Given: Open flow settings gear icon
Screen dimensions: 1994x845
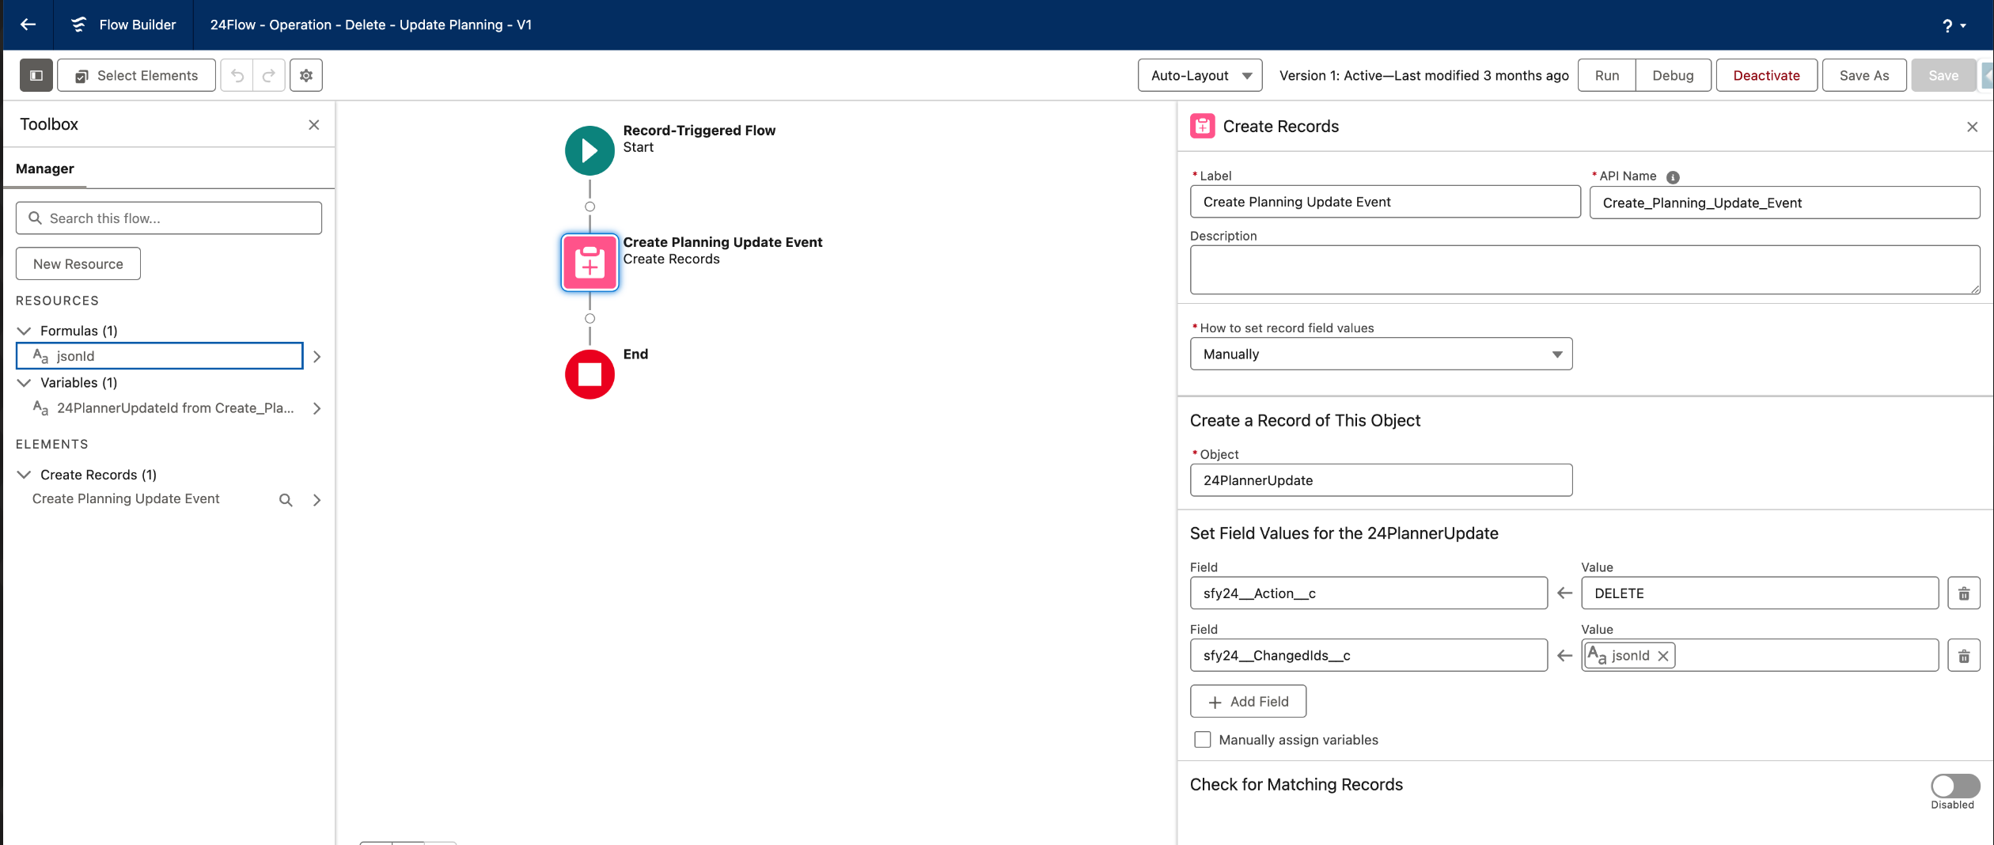Looking at the screenshot, I should [x=306, y=75].
